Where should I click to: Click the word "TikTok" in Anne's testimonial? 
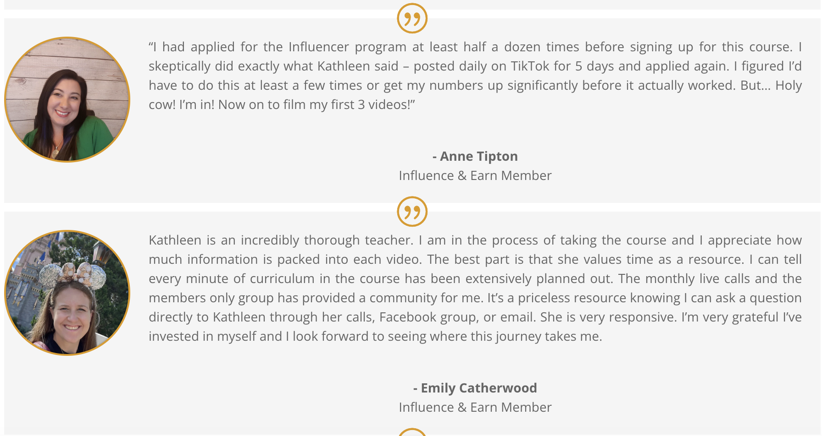pos(530,66)
